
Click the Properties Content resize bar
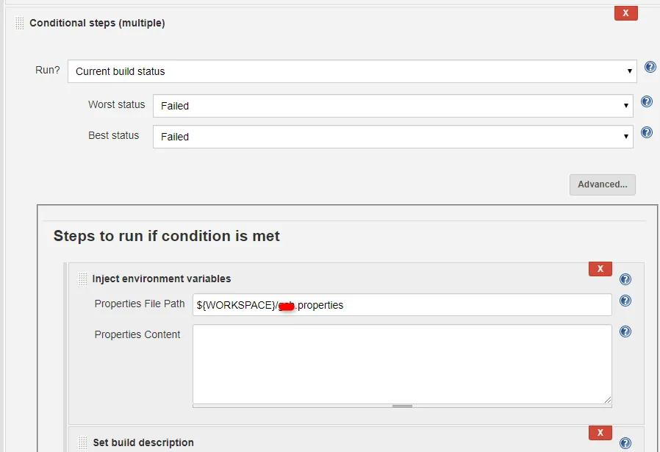click(402, 406)
